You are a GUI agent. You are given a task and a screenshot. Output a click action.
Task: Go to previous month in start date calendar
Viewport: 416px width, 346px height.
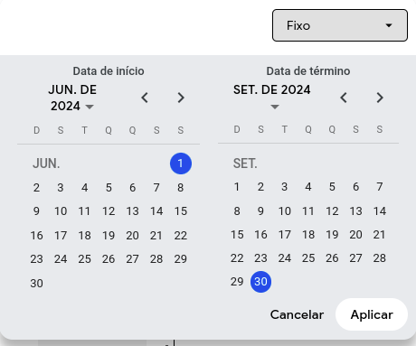click(145, 98)
